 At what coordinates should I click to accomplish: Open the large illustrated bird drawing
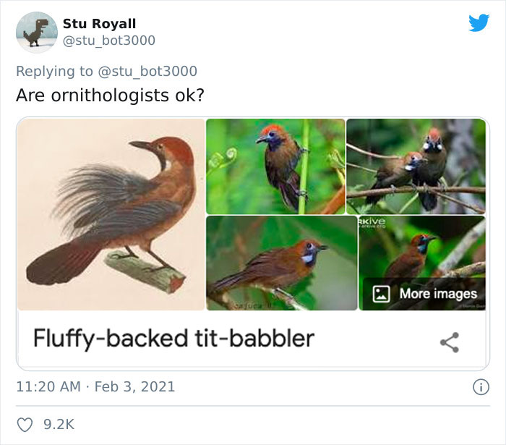pos(111,215)
